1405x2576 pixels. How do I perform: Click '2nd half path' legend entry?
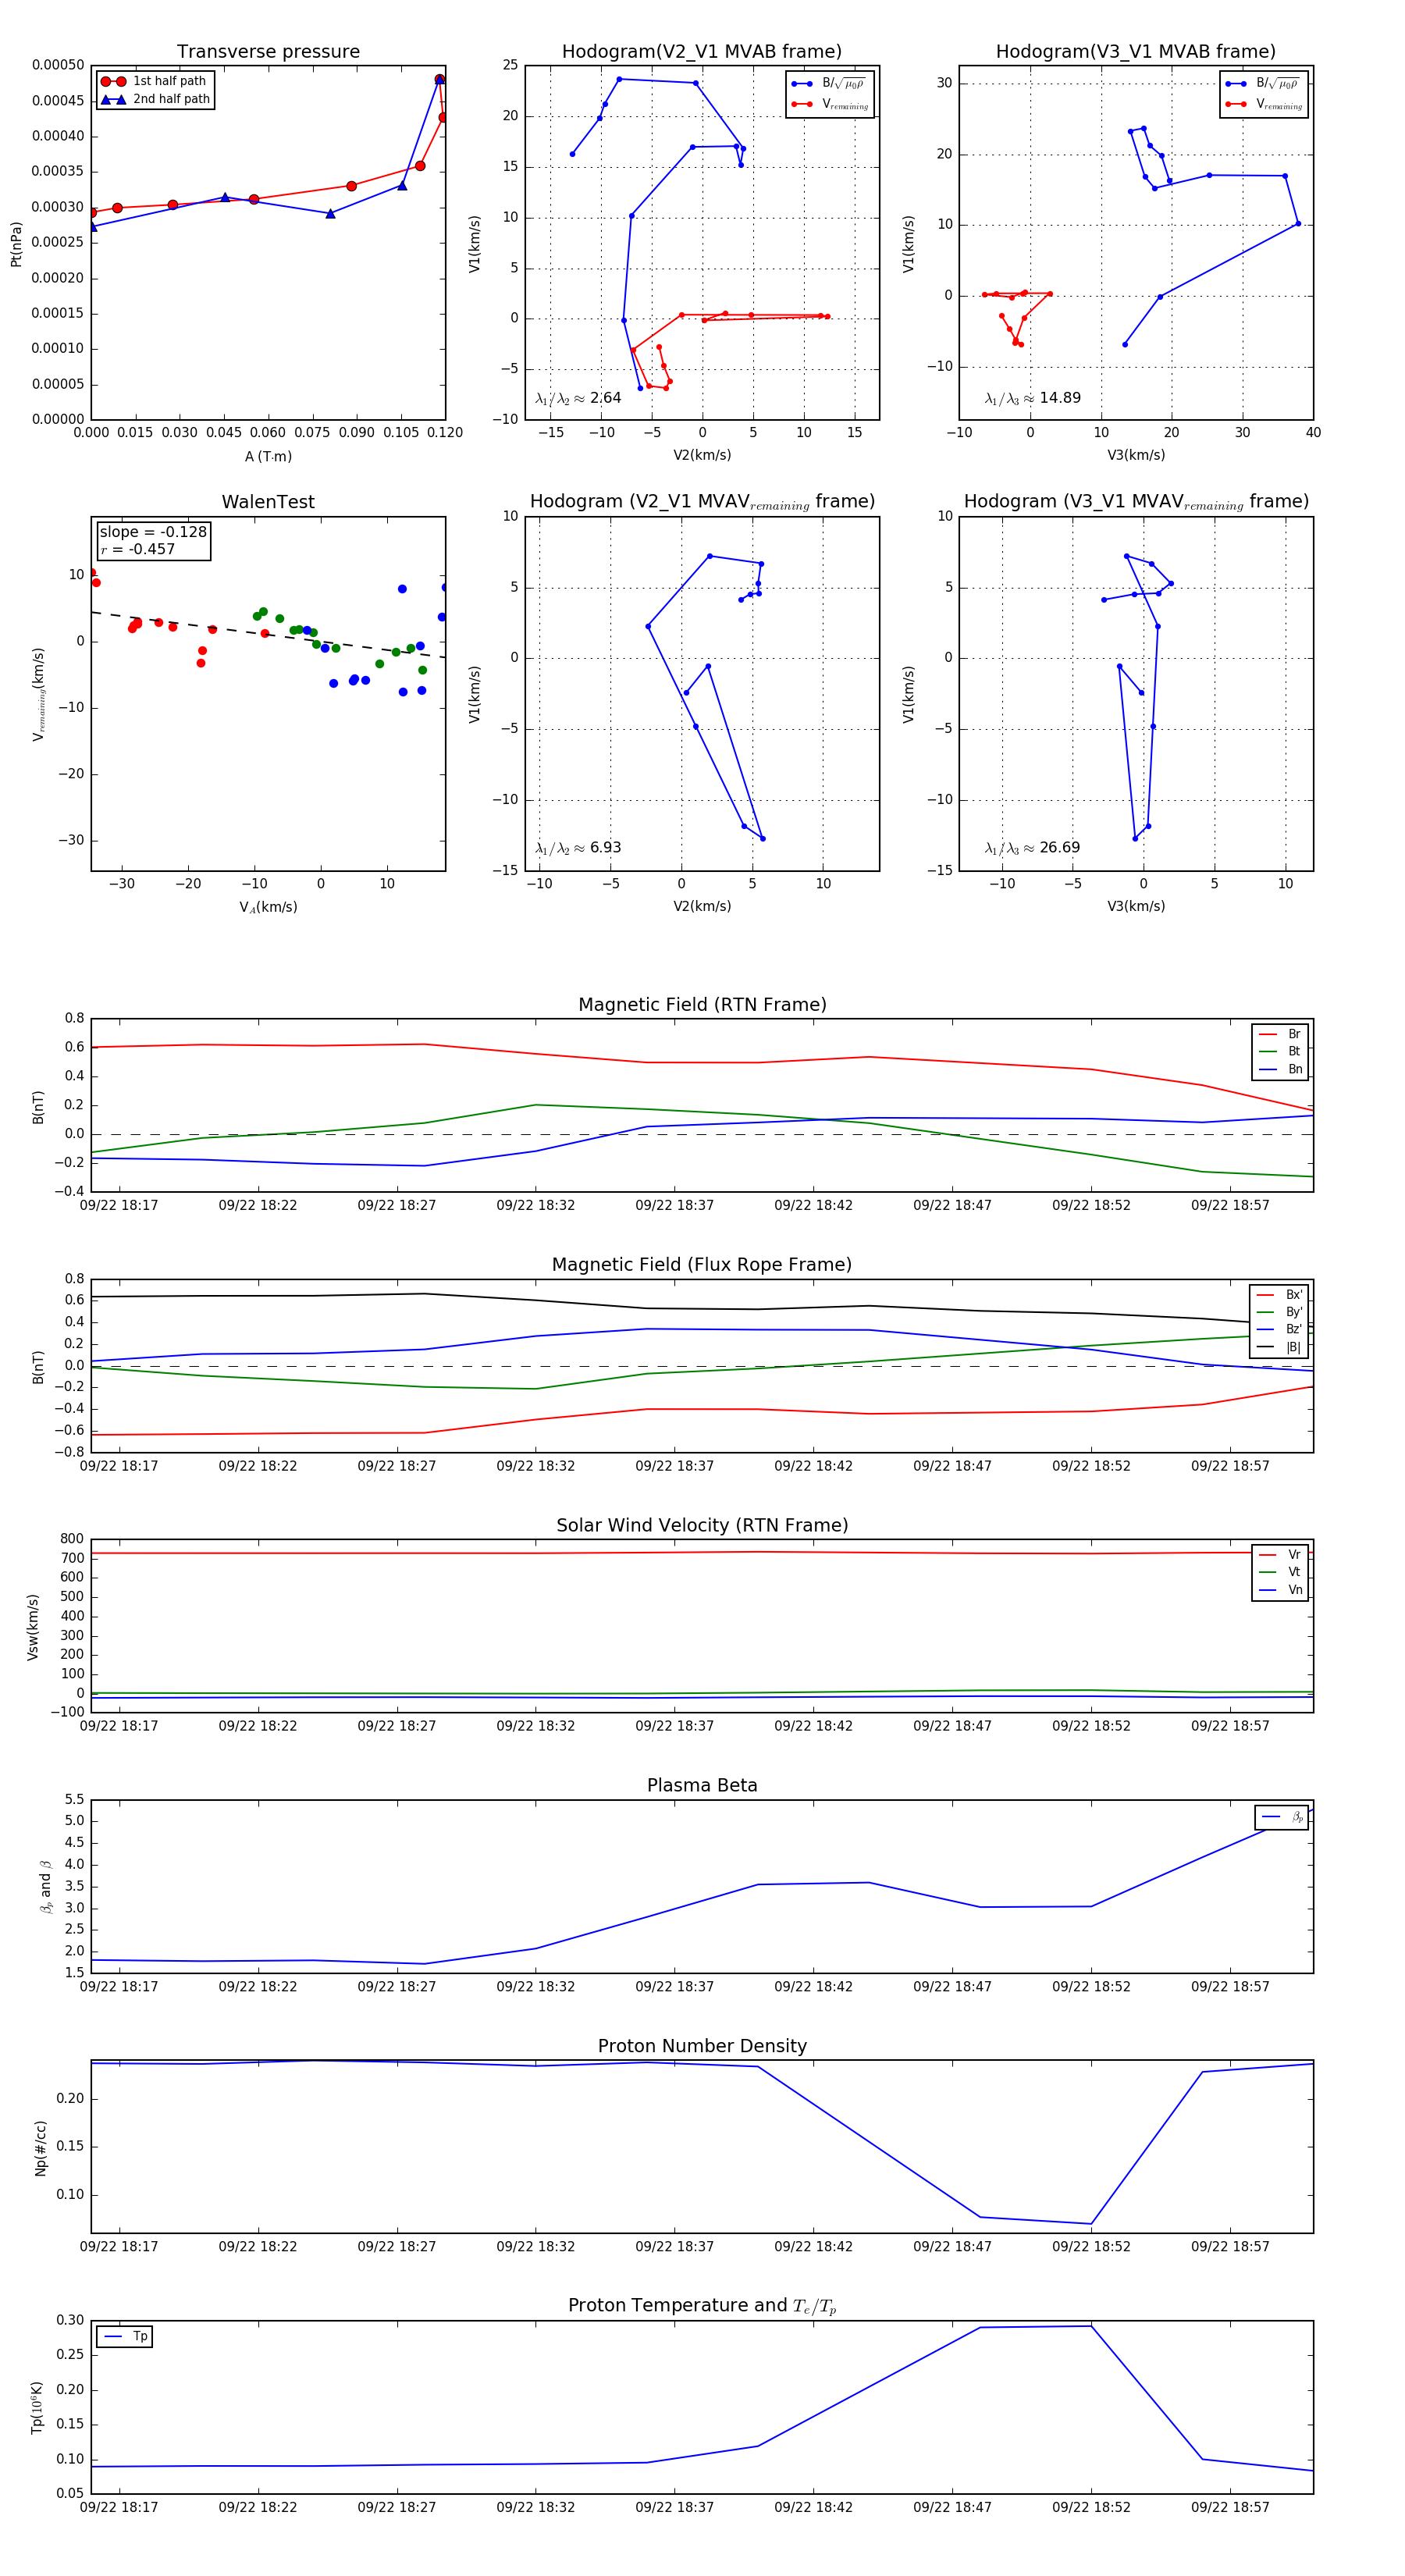tap(155, 99)
